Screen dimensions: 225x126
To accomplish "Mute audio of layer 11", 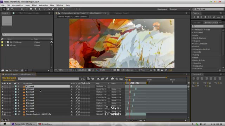I will pos(5,114).
